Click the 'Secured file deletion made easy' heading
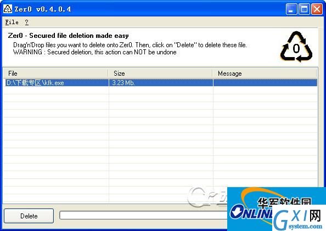The image size is (326, 231). 79,36
